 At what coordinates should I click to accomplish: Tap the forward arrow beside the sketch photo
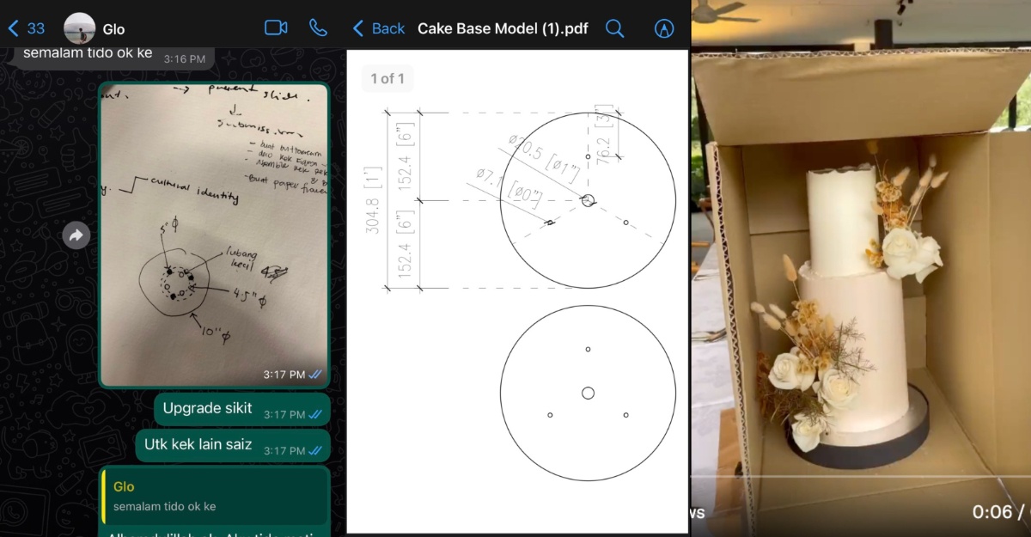point(76,235)
